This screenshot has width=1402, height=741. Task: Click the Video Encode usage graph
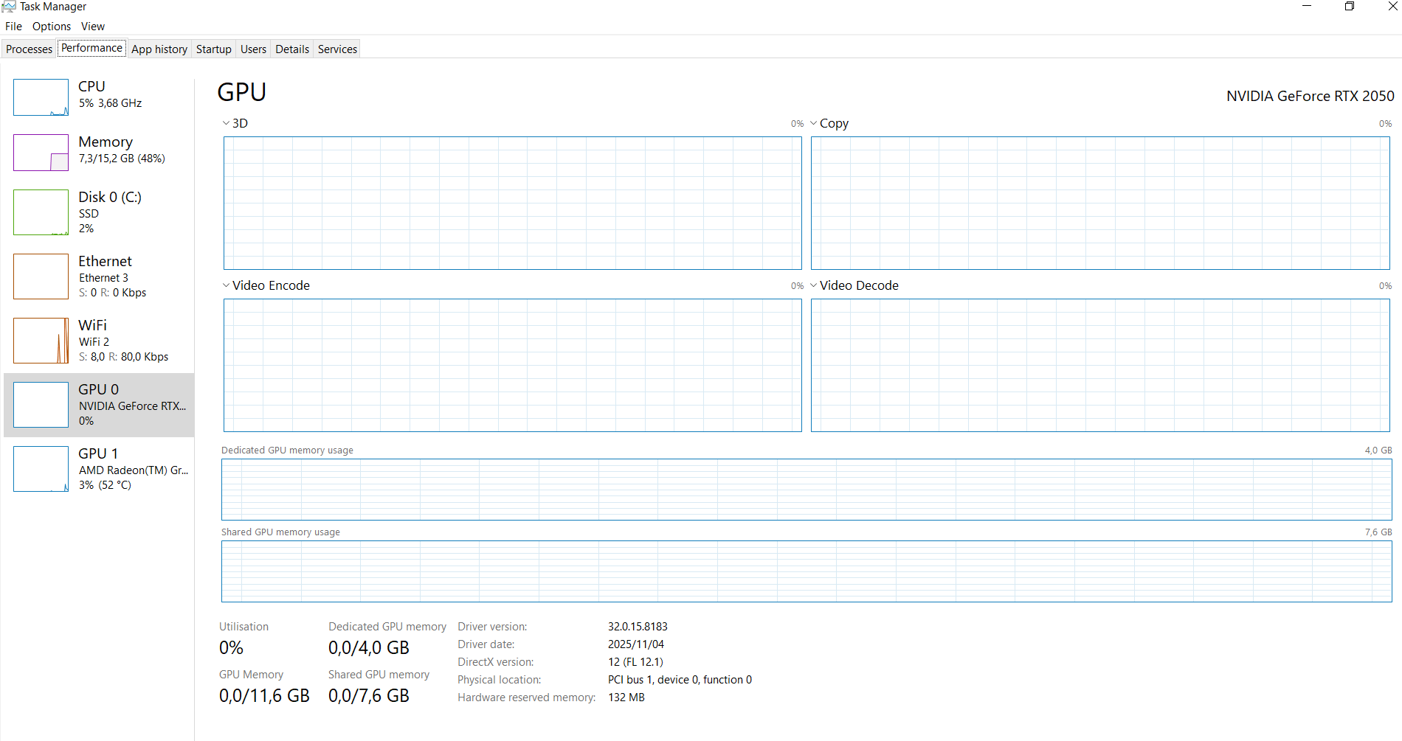(513, 365)
